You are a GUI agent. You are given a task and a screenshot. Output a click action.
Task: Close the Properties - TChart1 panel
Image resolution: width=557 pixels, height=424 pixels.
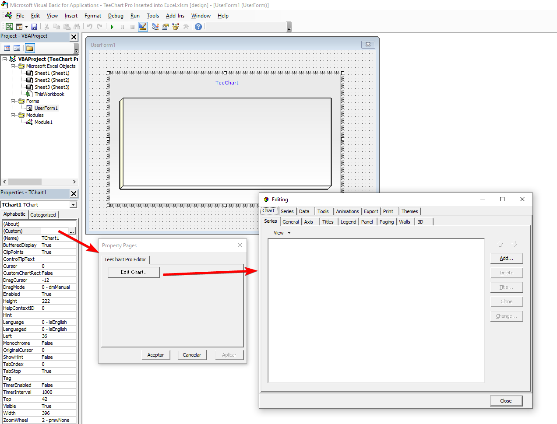click(x=74, y=193)
